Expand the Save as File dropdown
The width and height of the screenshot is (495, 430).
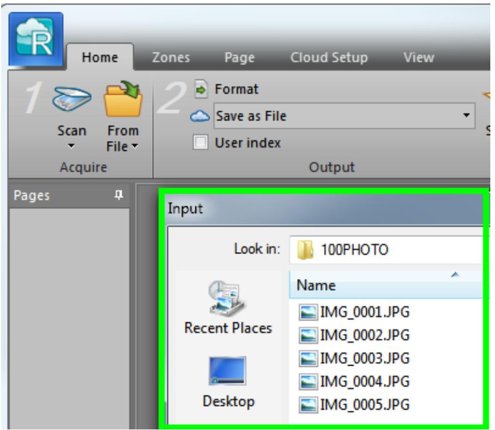(x=466, y=115)
